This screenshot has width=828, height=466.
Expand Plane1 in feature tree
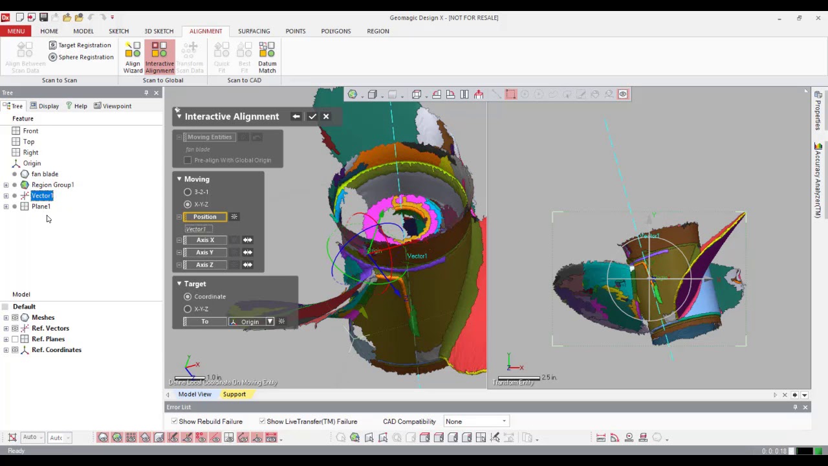[x=6, y=206]
